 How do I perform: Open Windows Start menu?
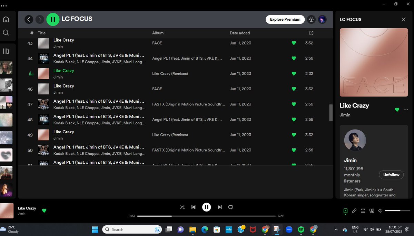(95, 229)
